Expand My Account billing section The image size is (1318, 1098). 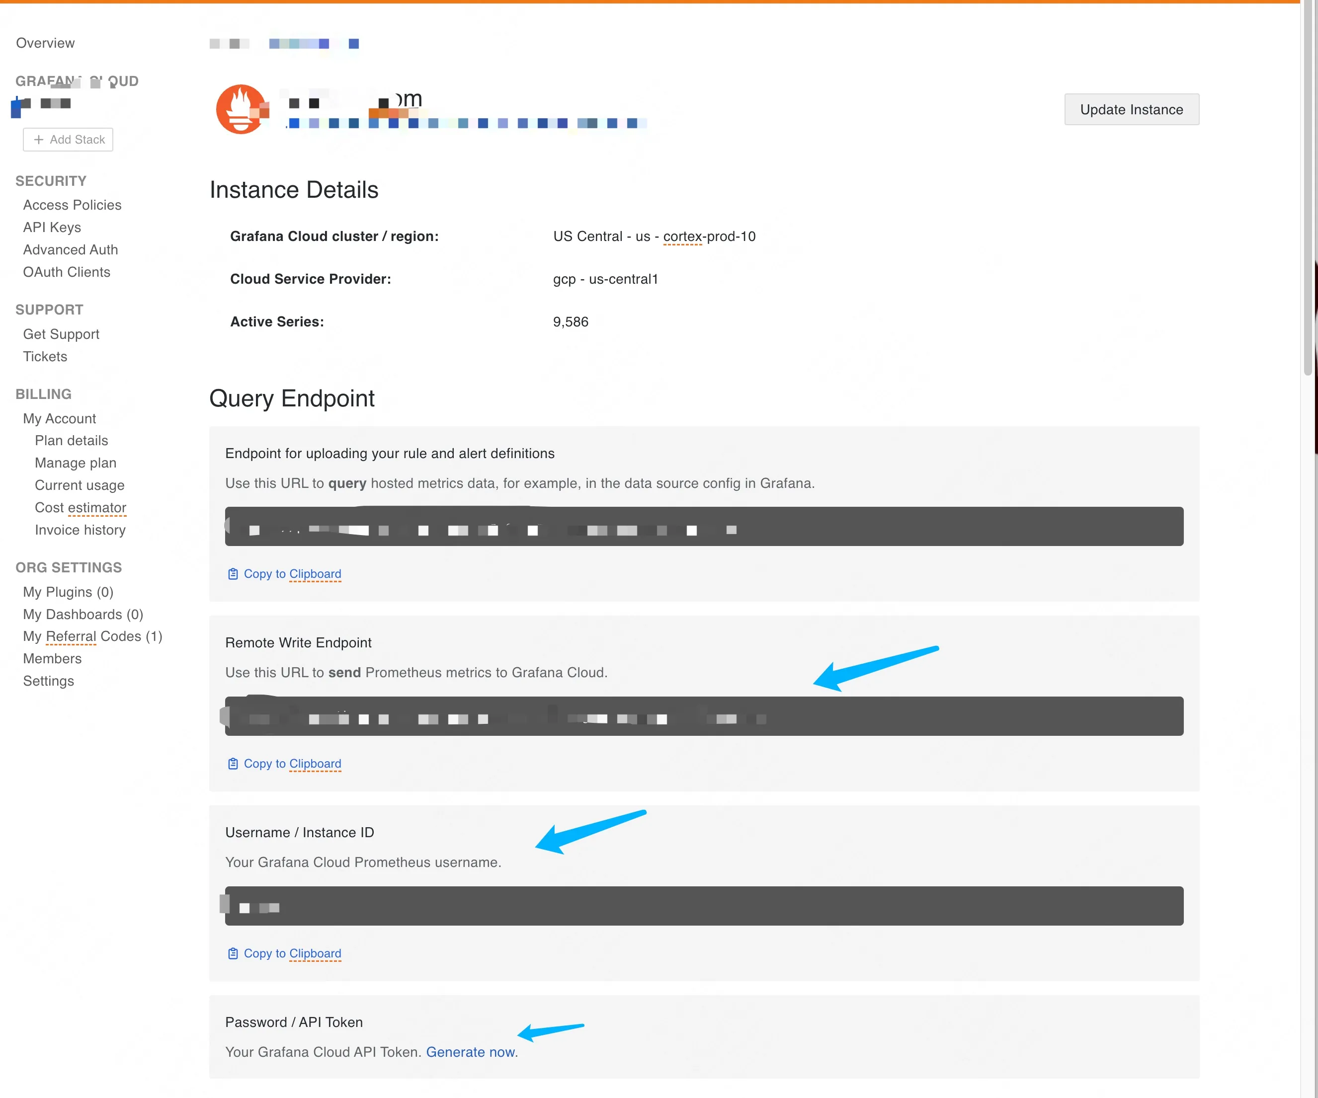(x=60, y=418)
